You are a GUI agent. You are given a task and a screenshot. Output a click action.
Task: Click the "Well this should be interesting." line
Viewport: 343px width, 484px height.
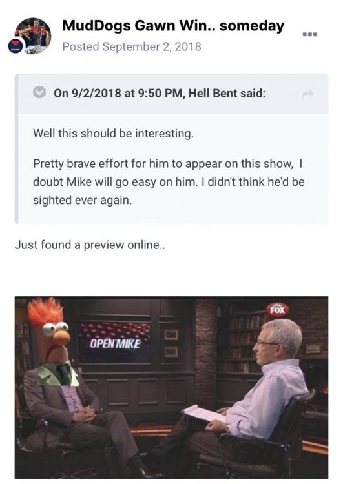[114, 134]
